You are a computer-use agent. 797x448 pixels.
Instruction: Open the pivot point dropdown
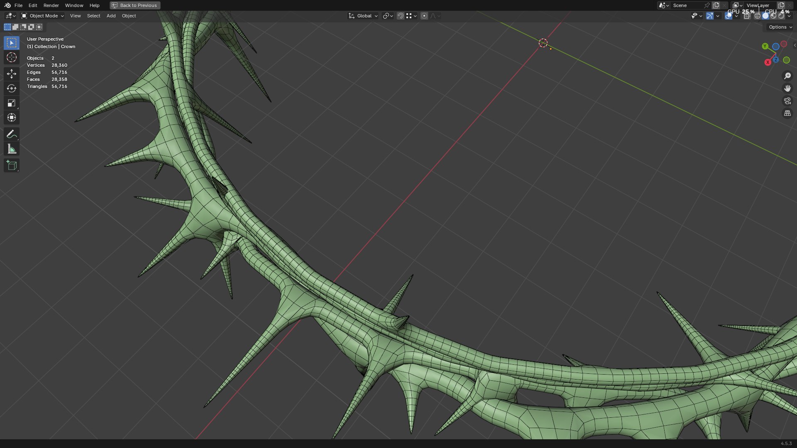point(388,16)
